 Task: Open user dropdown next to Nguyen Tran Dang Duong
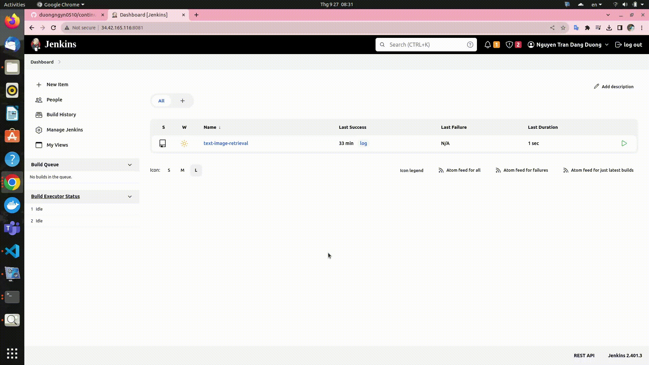pyautogui.click(x=607, y=45)
